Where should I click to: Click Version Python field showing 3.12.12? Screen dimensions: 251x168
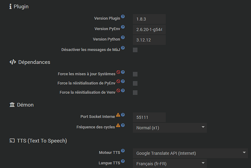(149, 40)
